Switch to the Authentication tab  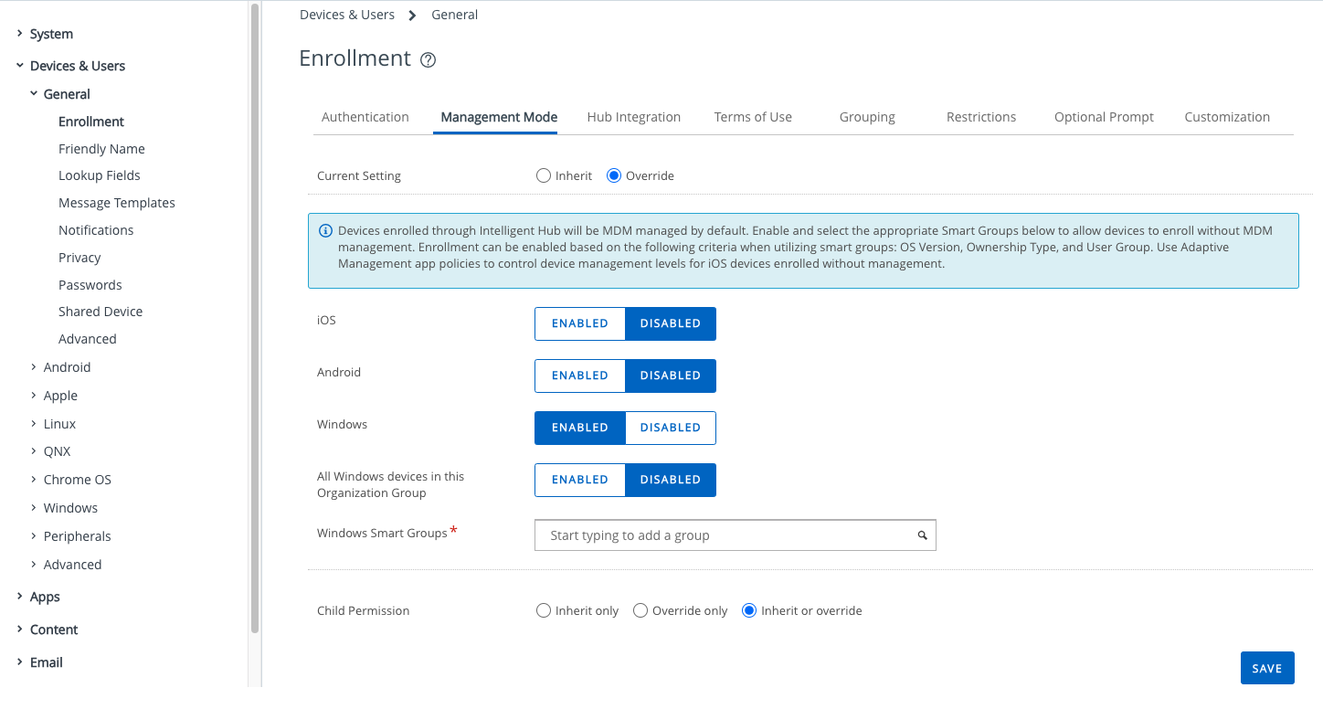pyautogui.click(x=365, y=117)
